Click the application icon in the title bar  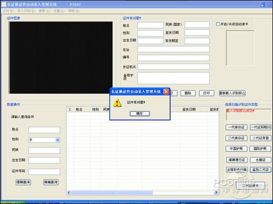click(x=4, y=4)
